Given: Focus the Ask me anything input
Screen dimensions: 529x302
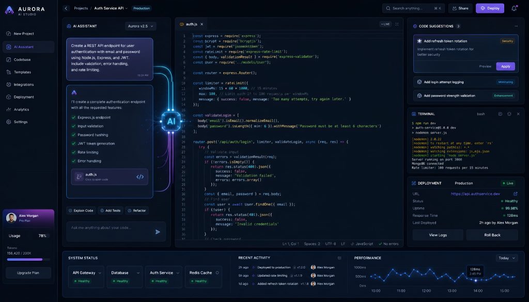Looking at the screenshot, I should pyautogui.click(x=116, y=232).
